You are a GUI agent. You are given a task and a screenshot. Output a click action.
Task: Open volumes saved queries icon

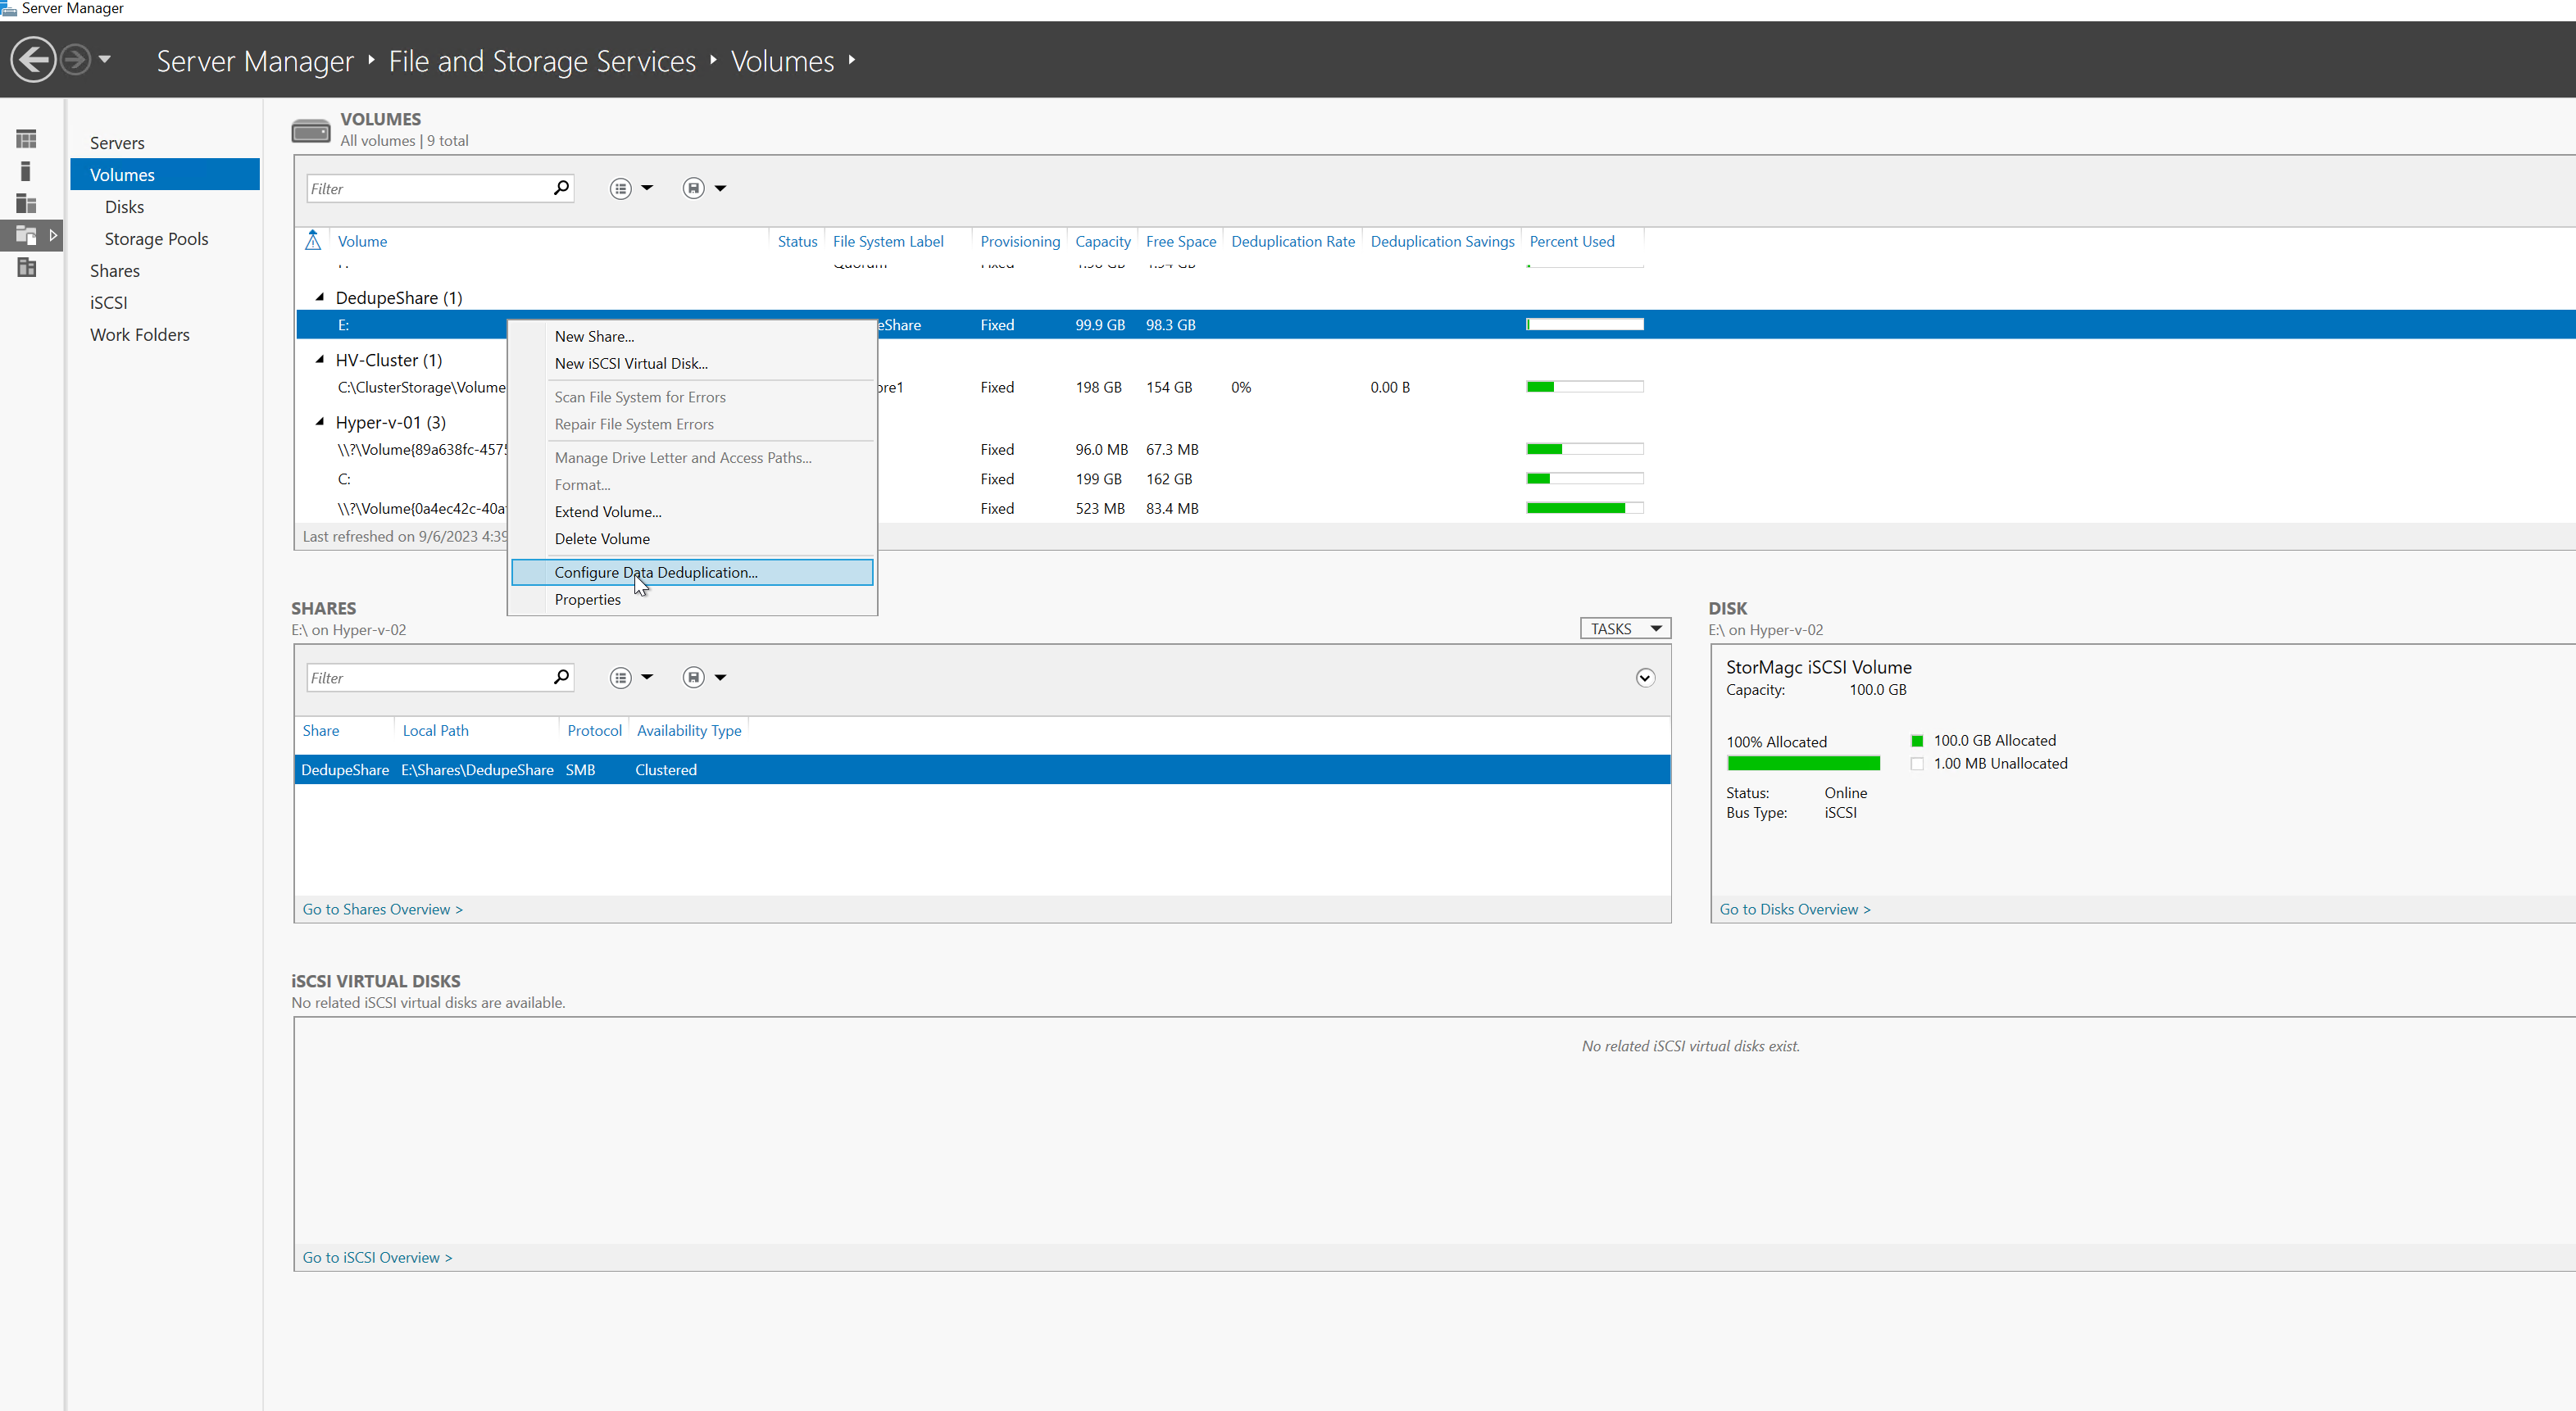tap(694, 188)
